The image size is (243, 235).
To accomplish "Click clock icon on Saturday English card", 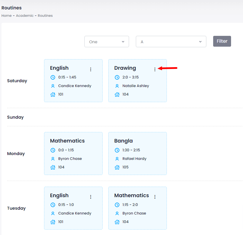I will (x=53, y=77).
